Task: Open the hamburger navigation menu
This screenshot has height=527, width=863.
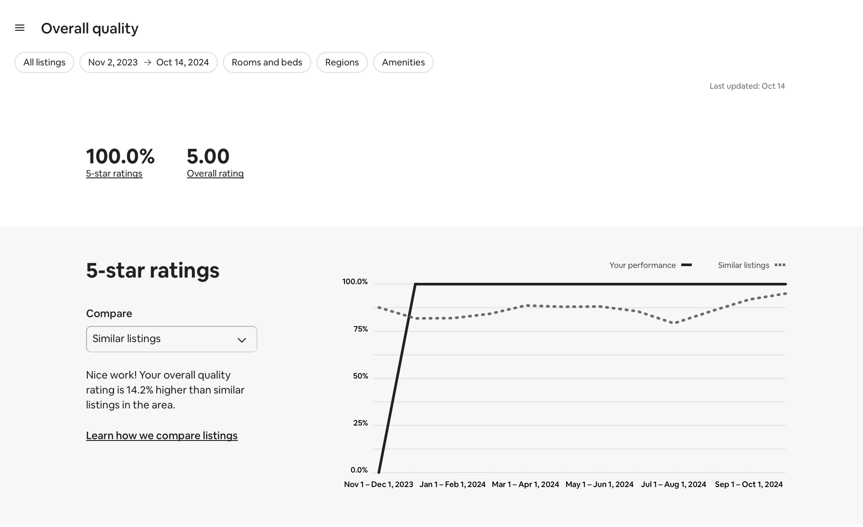Action: point(20,28)
